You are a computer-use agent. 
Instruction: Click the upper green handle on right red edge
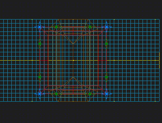click(106, 44)
